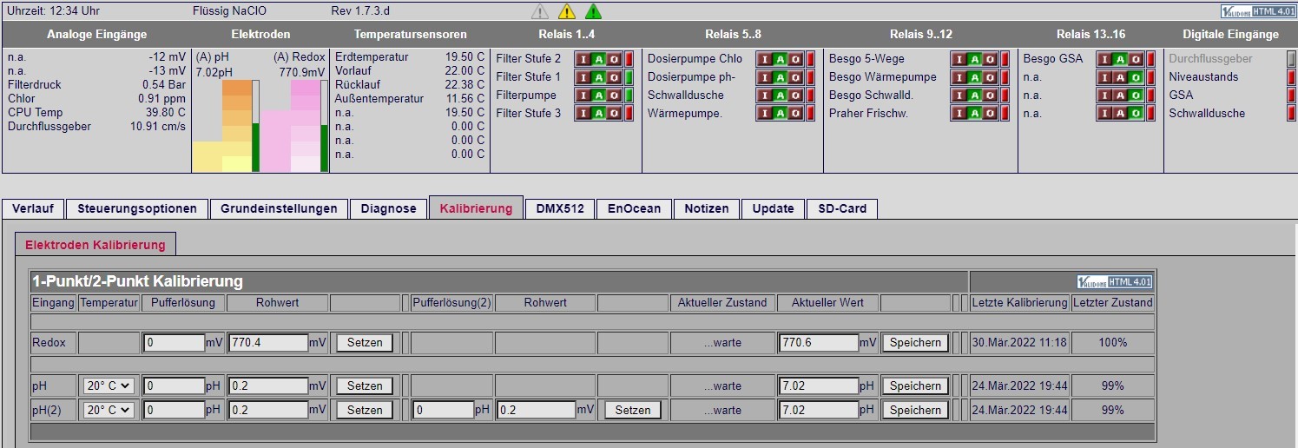The width and height of the screenshot is (1298, 448).
Task: Select the SD-Card tab
Action: [x=842, y=208]
